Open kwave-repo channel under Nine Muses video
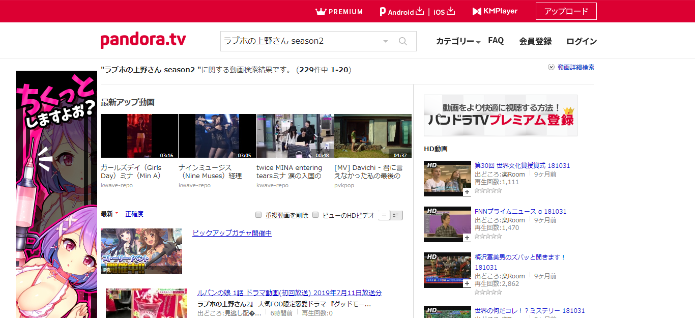The image size is (695, 318). (194, 185)
